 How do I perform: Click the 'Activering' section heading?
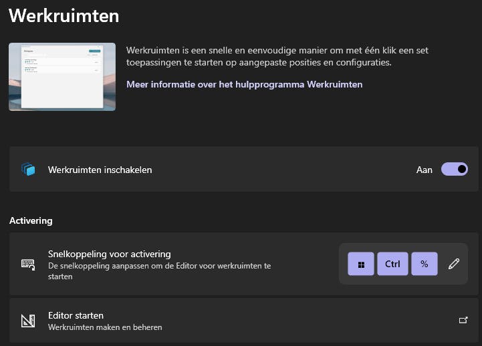point(31,220)
